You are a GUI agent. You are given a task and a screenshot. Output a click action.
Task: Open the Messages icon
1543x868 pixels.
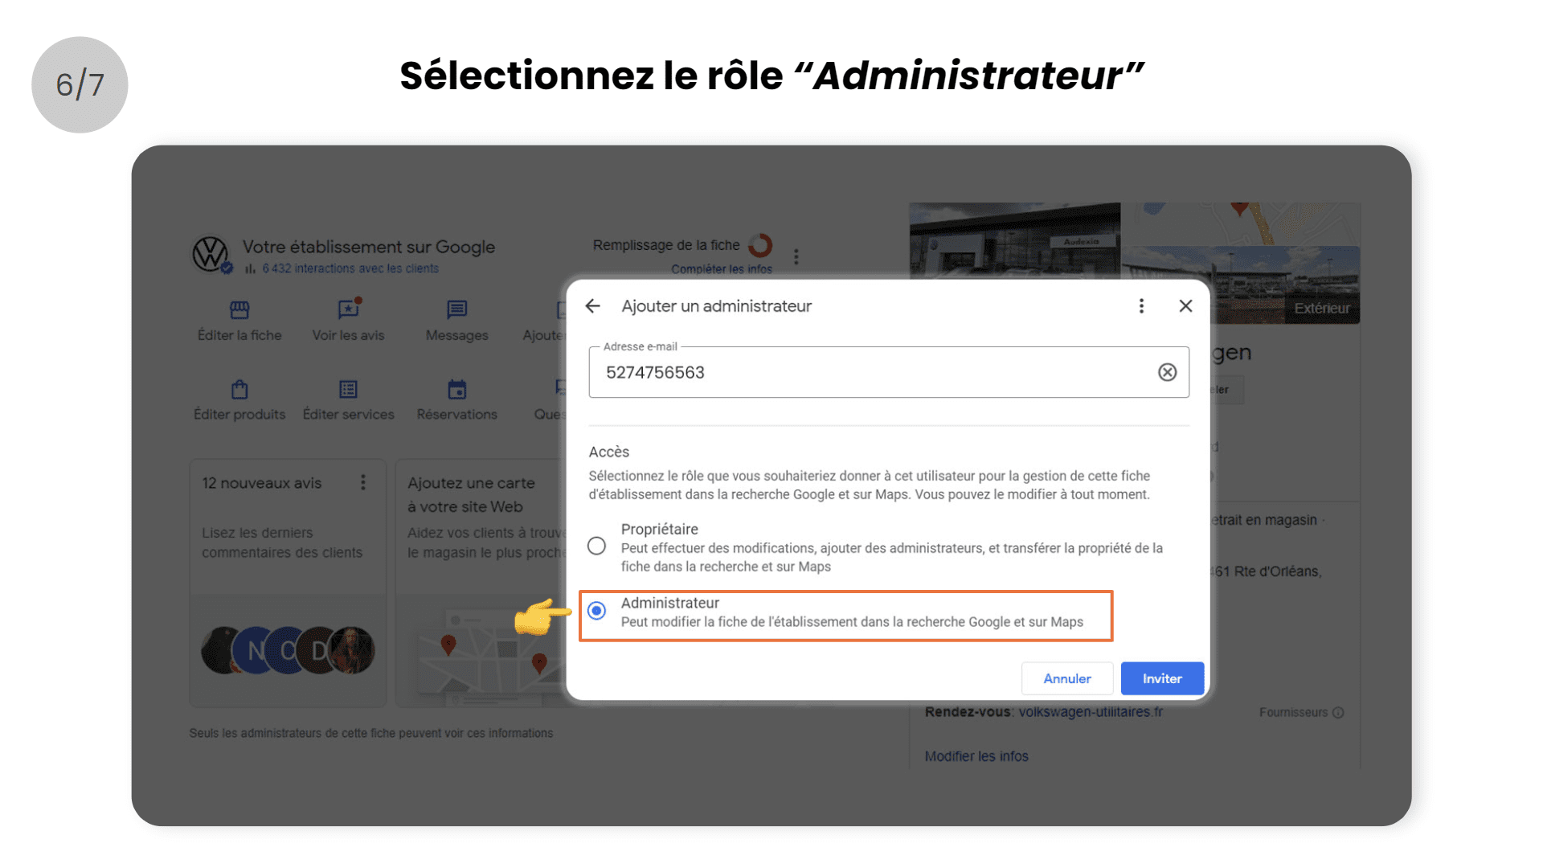(x=456, y=310)
